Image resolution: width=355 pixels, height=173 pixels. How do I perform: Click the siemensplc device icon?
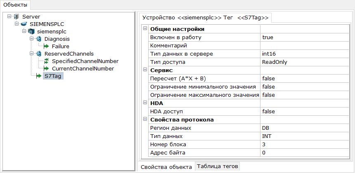(x=31, y=31)
